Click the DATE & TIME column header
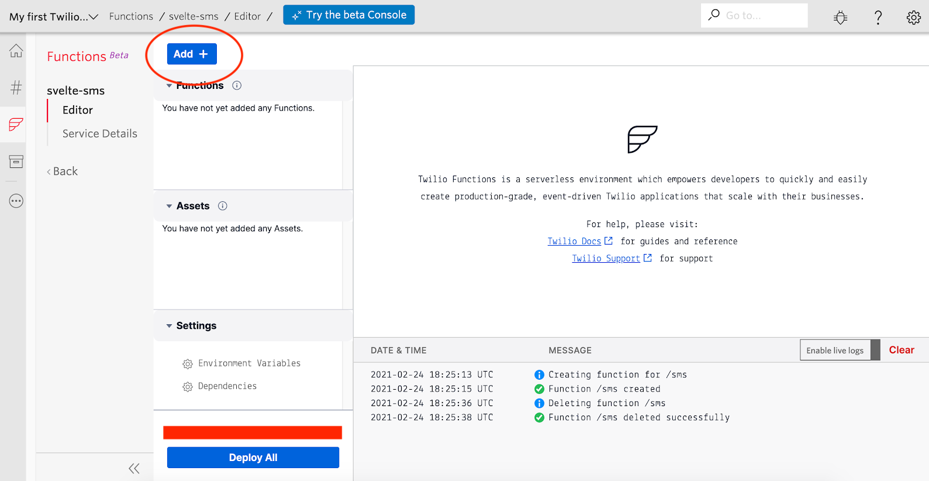The width and height of the screenshot is (929, 481). tap(399, 351)
